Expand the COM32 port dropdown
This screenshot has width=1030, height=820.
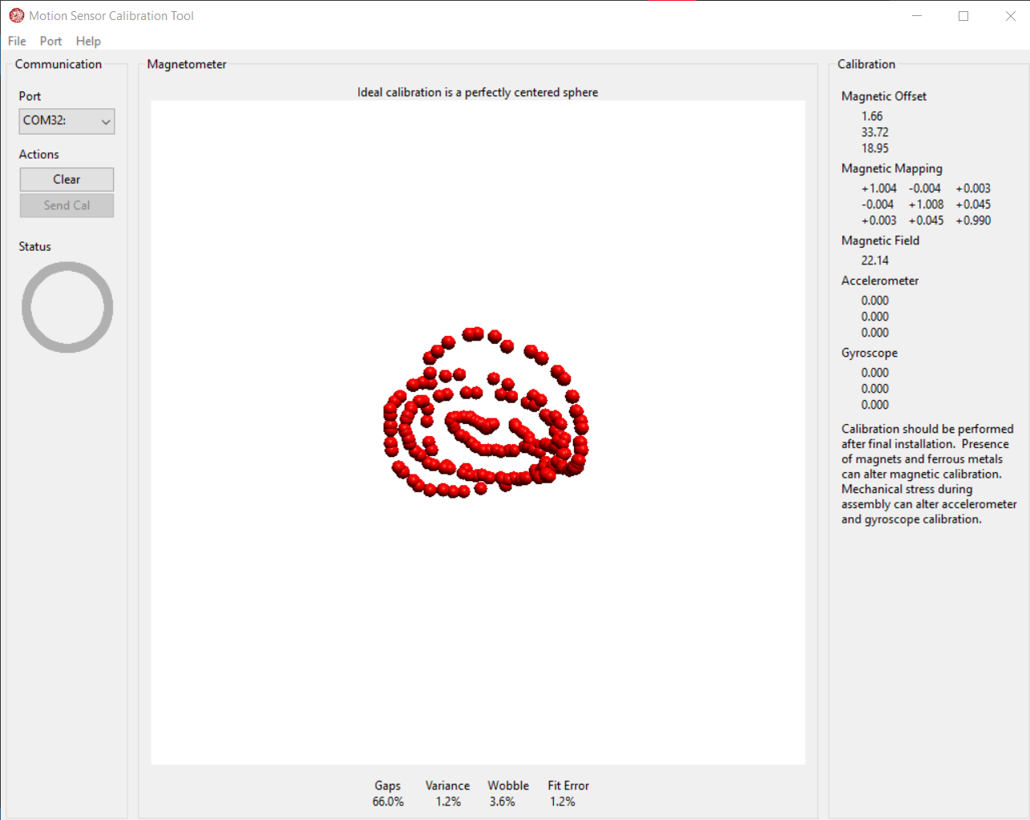pos(67,121)
